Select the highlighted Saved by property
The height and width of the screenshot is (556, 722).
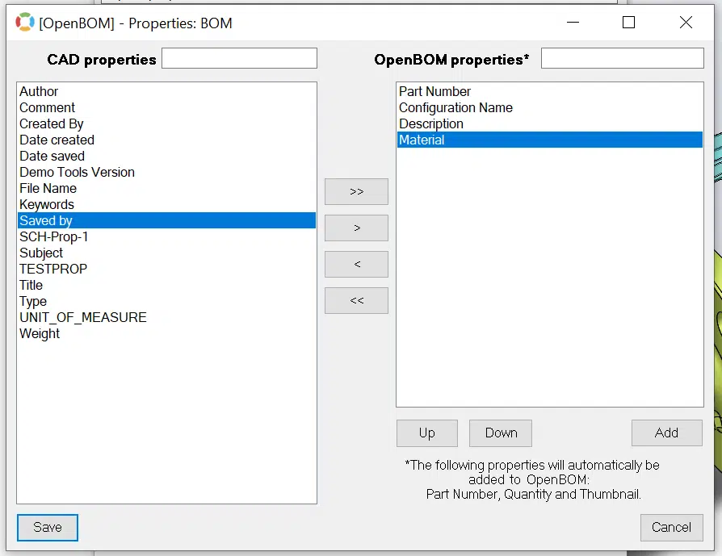pyautogui.click(x=166, y=220)
